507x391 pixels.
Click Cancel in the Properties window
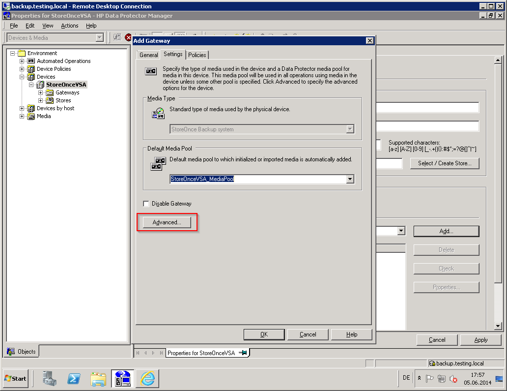click(437, 340)
